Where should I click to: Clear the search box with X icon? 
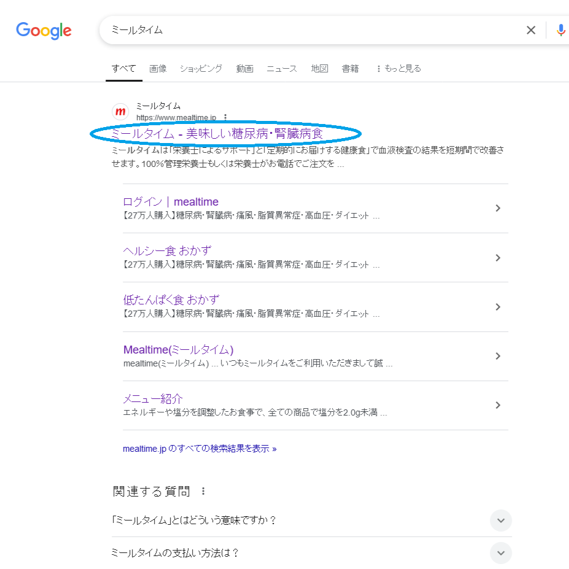click(x=531, y=30)
